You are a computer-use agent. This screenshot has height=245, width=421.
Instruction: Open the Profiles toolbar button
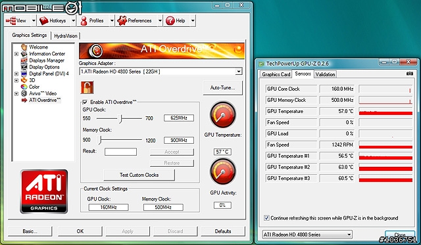coord(93,20)
